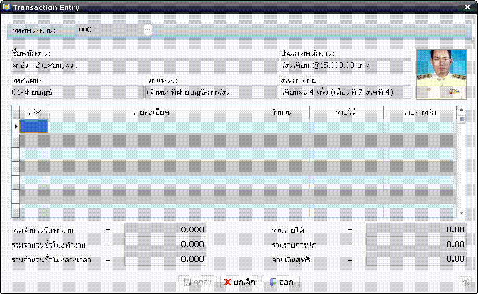Screen dimensions: 478x294
Task: Click the รหัสพนักงาน input field with 0001
Action: [110, 30]
